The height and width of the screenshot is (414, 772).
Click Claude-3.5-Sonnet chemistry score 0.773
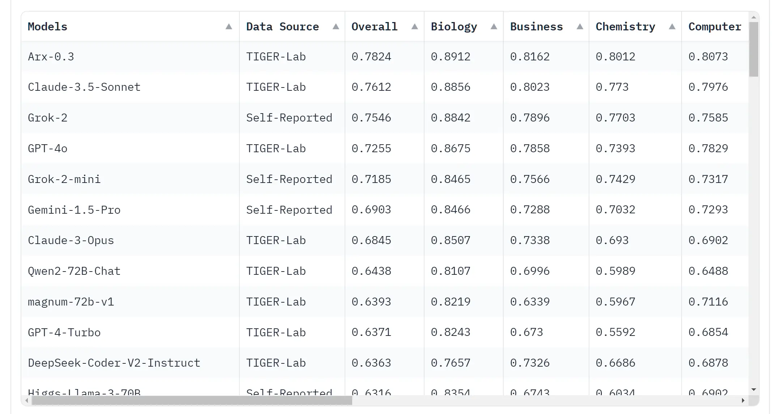coord(612,87)
